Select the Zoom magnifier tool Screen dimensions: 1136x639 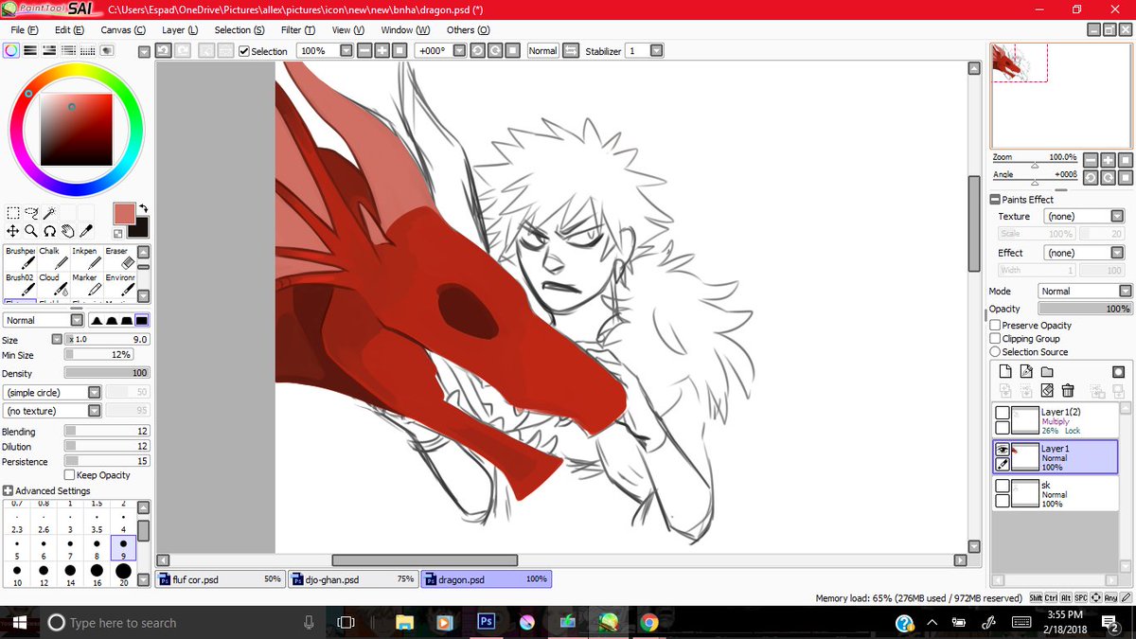31,230
